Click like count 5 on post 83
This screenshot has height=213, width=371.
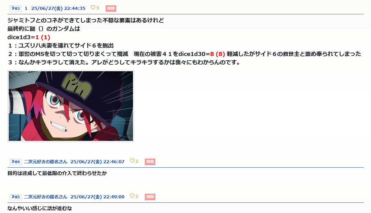[98, 8]
